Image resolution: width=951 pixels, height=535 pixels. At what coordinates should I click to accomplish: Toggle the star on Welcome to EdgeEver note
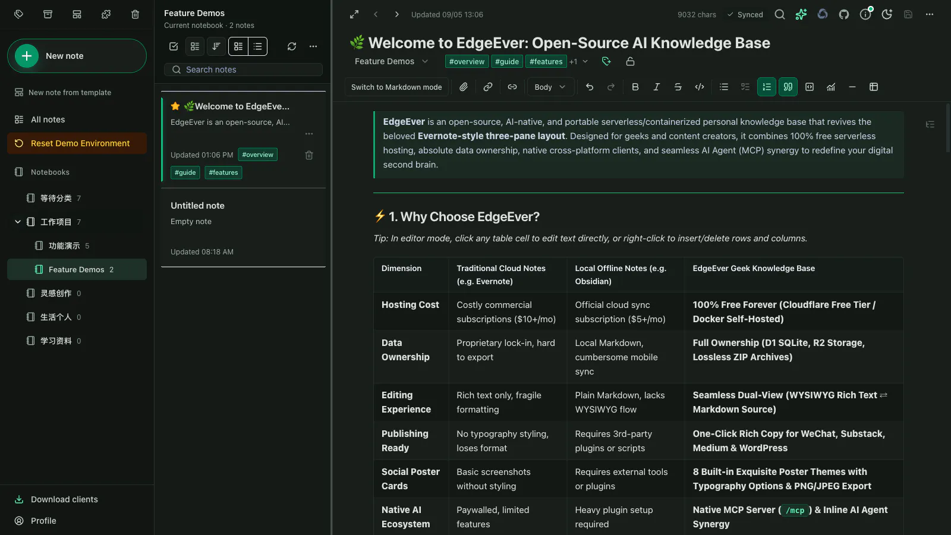(x=175, y=106)
